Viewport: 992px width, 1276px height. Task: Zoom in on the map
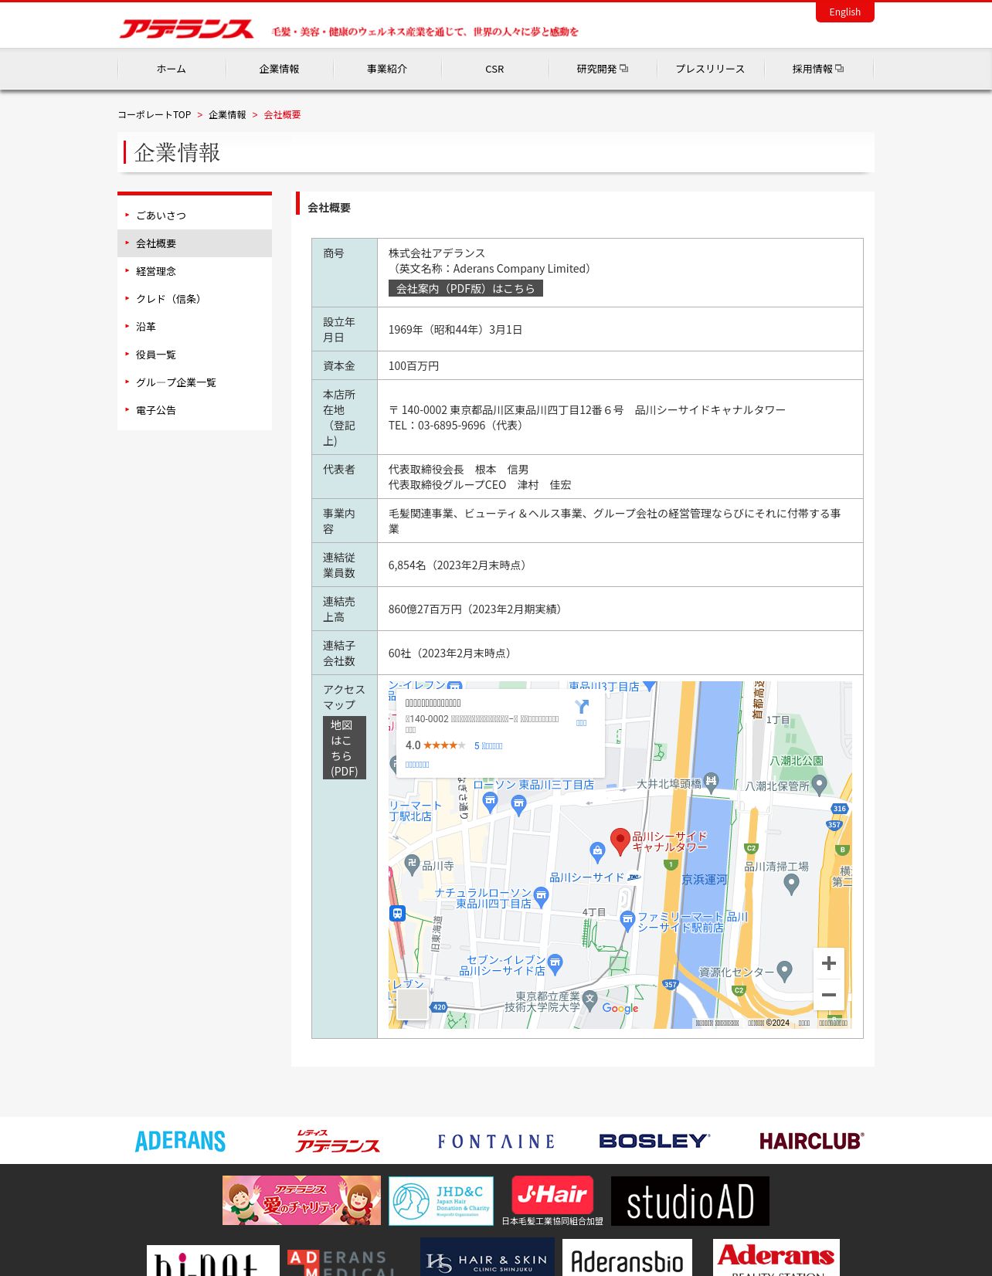[x=828, y=963]
